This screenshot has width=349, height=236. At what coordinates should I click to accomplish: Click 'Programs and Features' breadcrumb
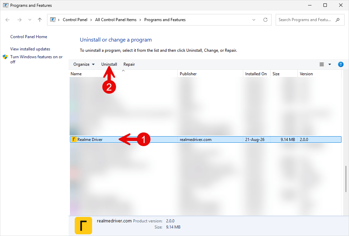coord(165,20)
